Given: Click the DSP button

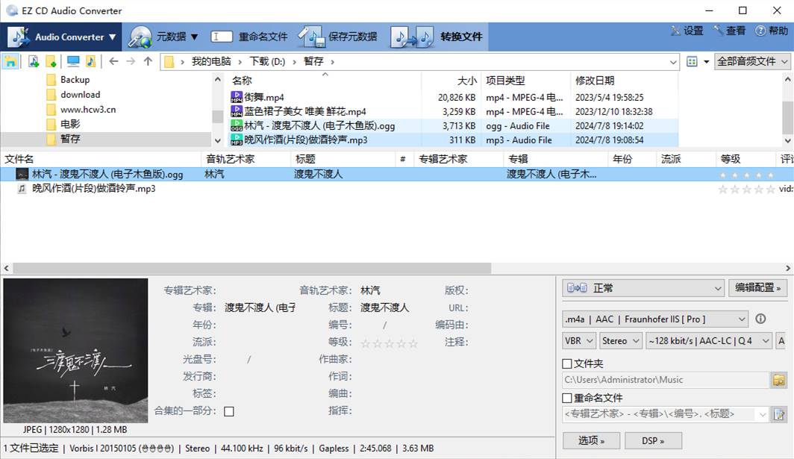Looking at the screenshot, I should (653, 440).
